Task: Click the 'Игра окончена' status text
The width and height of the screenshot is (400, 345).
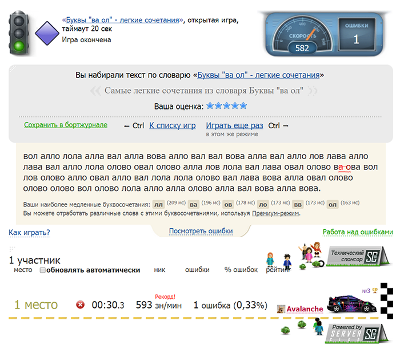Action: click(x=86, y=40)
